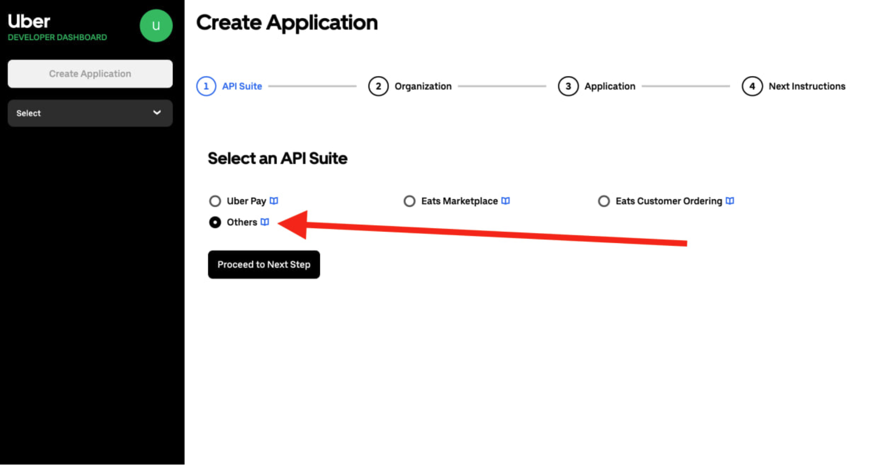Expand the Select dropdown in the sidebar
The width and height of the screenshot is (877, 465).
point(90,113)
